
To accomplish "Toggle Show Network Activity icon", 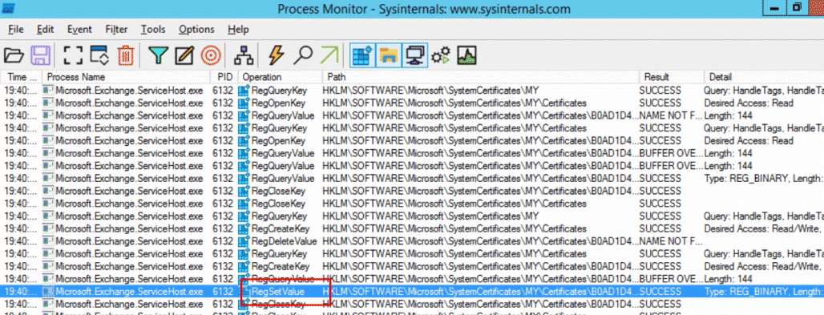I will tap(415, 55).
